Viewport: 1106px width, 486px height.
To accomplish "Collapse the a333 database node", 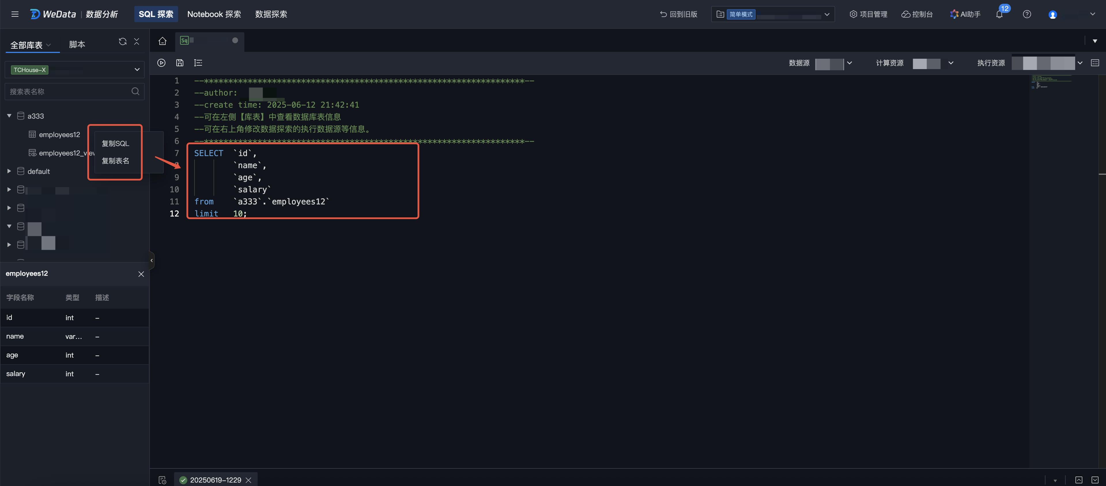I will click(x=9, y=116).
